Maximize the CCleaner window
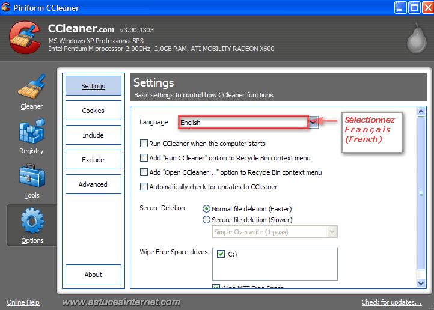Image resolution: width=434 pixels, height=310 pixels. click(x=414, y=7)
